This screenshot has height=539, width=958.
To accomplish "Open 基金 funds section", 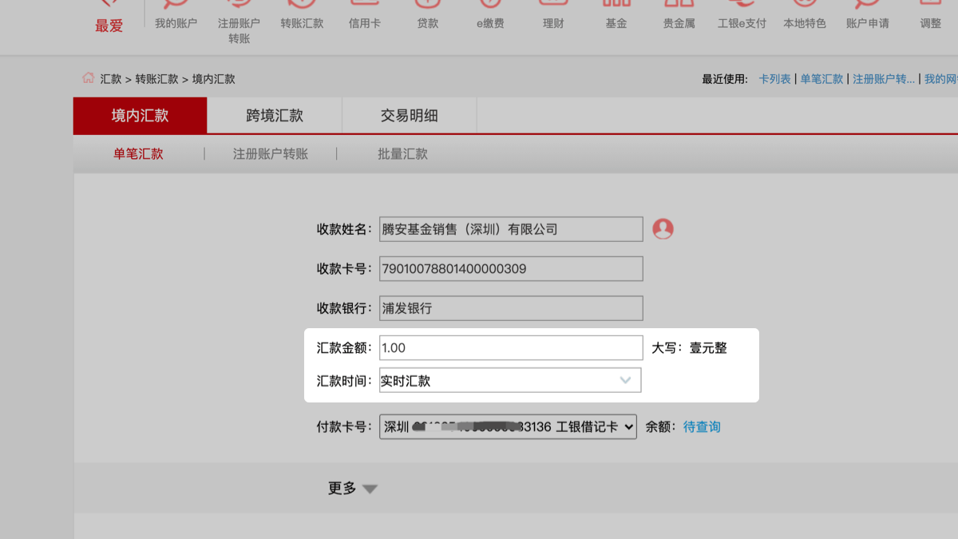I will [x=616, y=23].
